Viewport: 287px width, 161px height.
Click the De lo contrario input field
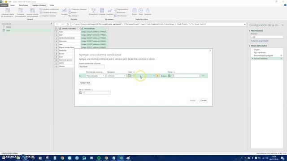(x=98, y=93)
